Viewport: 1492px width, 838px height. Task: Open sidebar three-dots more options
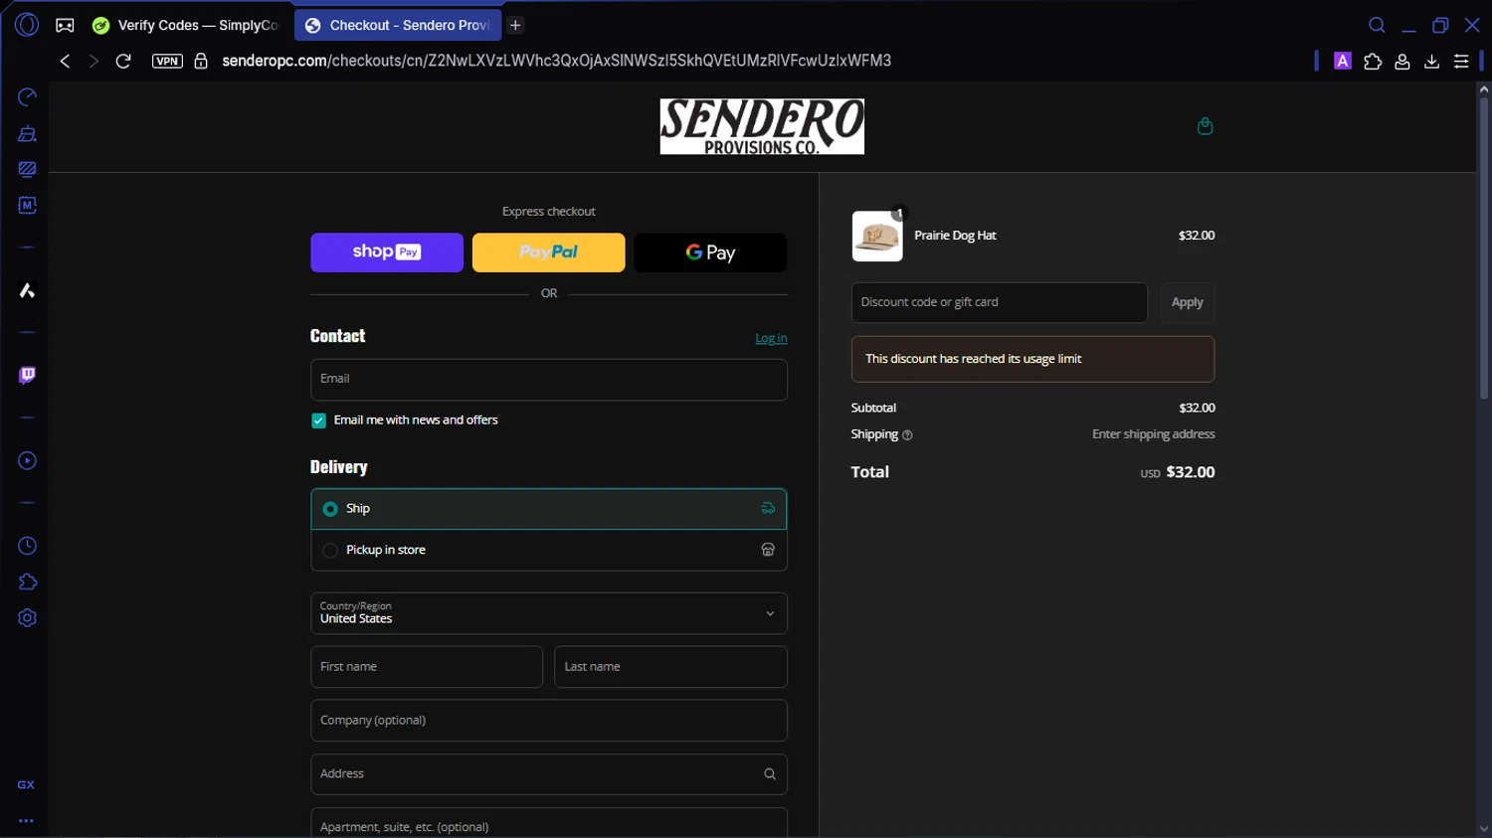coord(26,821)
